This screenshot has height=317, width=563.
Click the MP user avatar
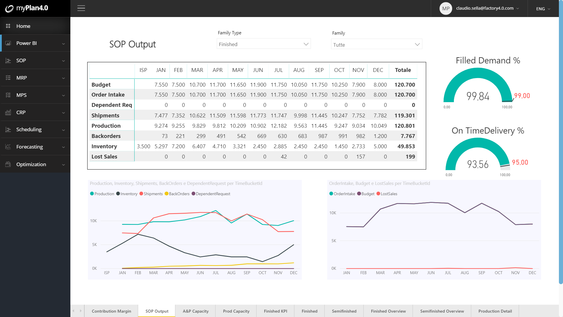(x=446, y=9)
